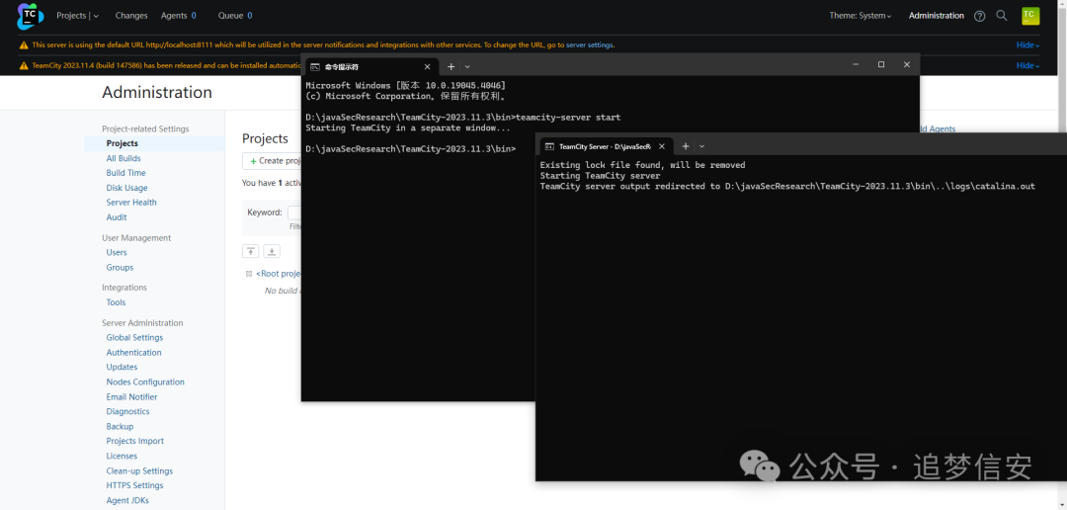Click the collapse all projects icon
The image size is (1067, 510).
coord(251,251)
